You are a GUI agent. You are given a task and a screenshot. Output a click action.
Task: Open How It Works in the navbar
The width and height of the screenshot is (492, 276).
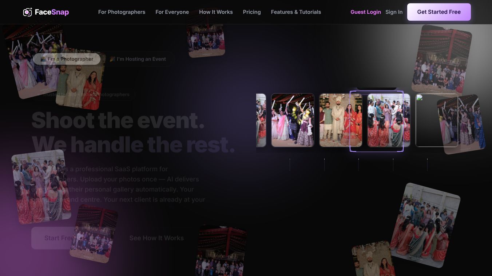coord(216,12)
